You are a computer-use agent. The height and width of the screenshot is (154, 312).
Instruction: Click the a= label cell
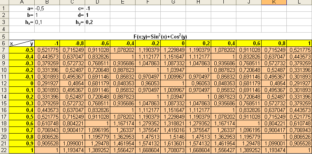(x=22, y=8)
